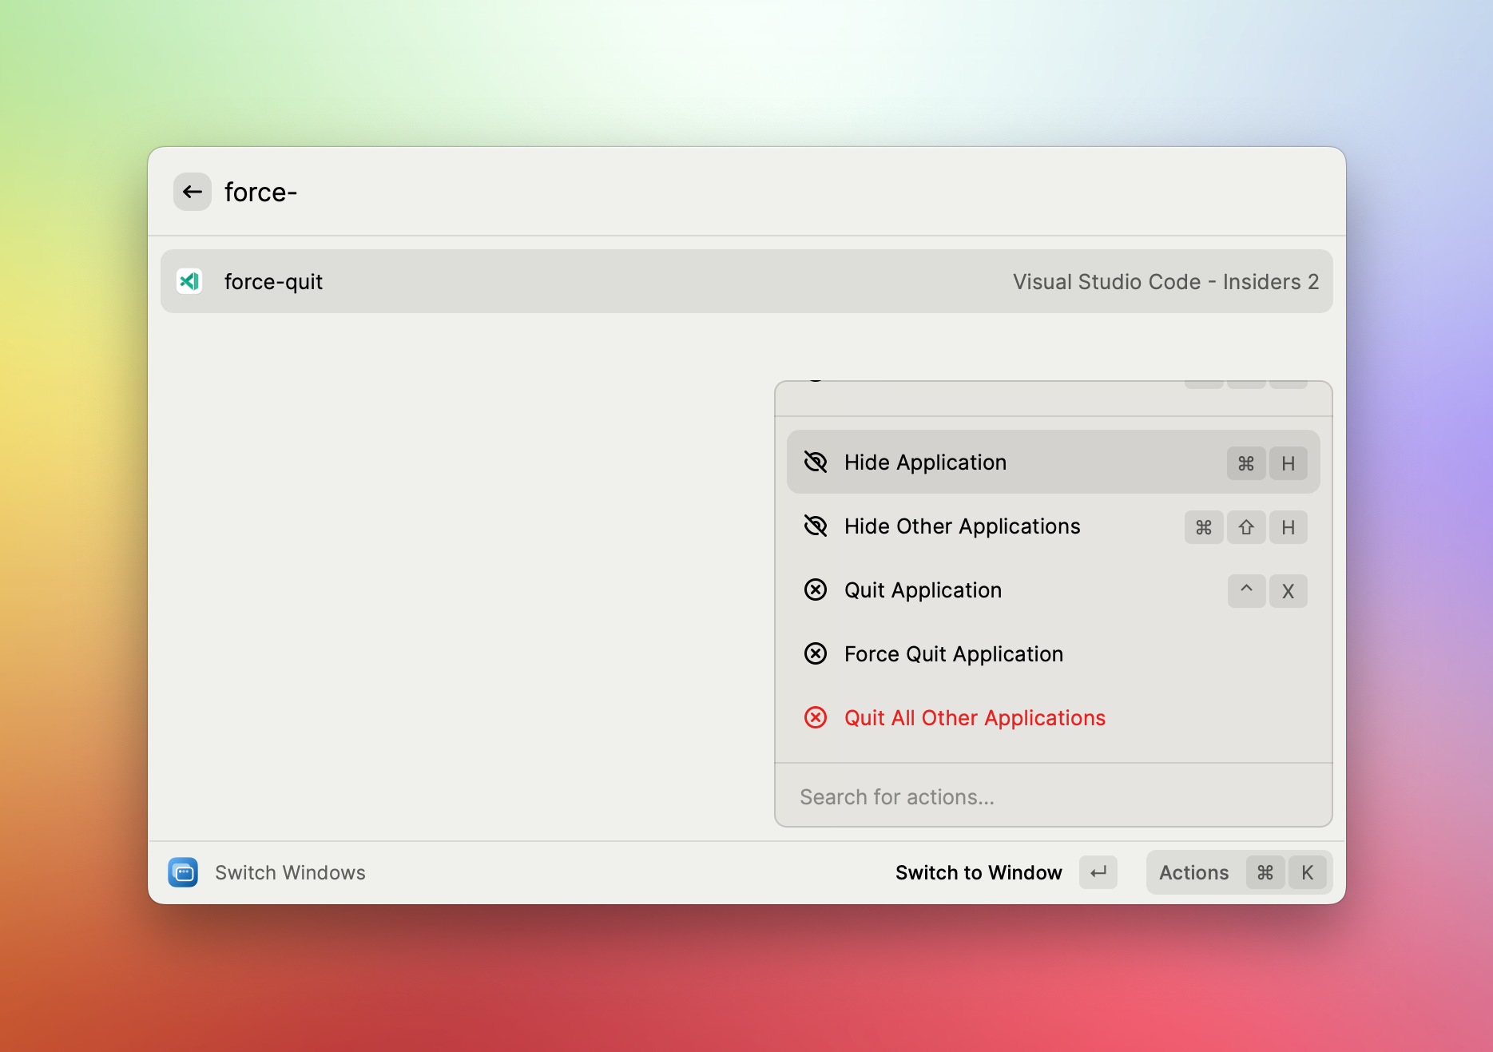Click the crossed-eye icon beside Hide Other Applications
The width and height of the screenshot is (1493, 1052).
pyautogui.click(x=816, y=526)
